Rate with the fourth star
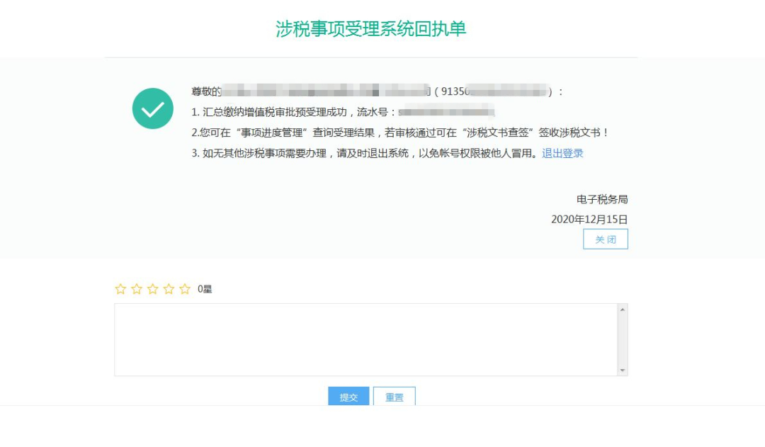 click(169, 289)
